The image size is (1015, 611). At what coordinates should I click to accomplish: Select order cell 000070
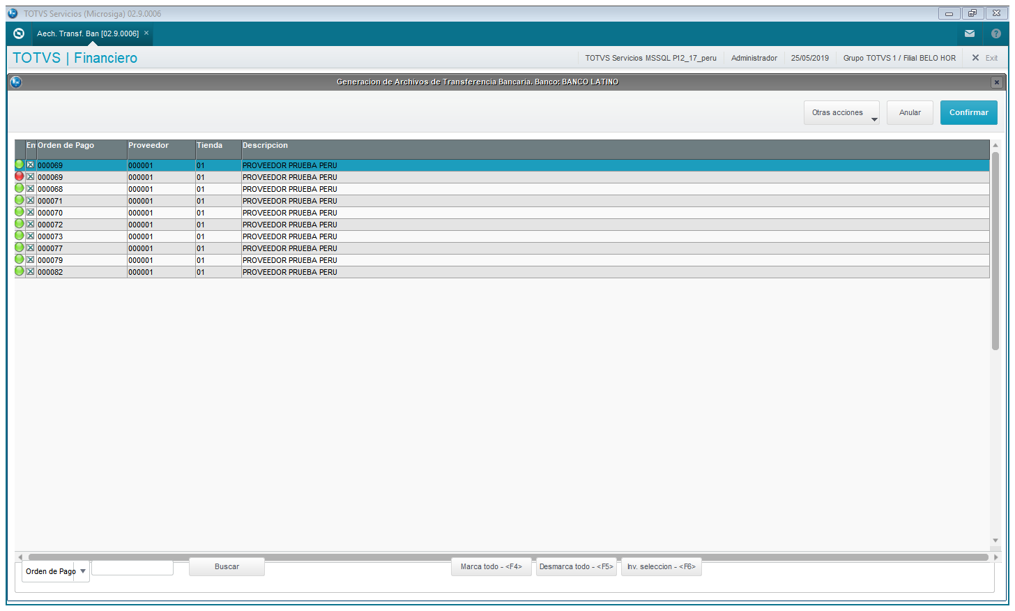click(x=81, y=213)
